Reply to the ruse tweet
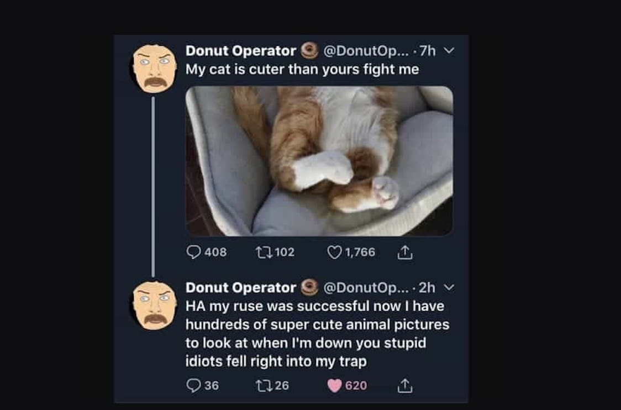621x410 pixels. (x=193, y=385)
